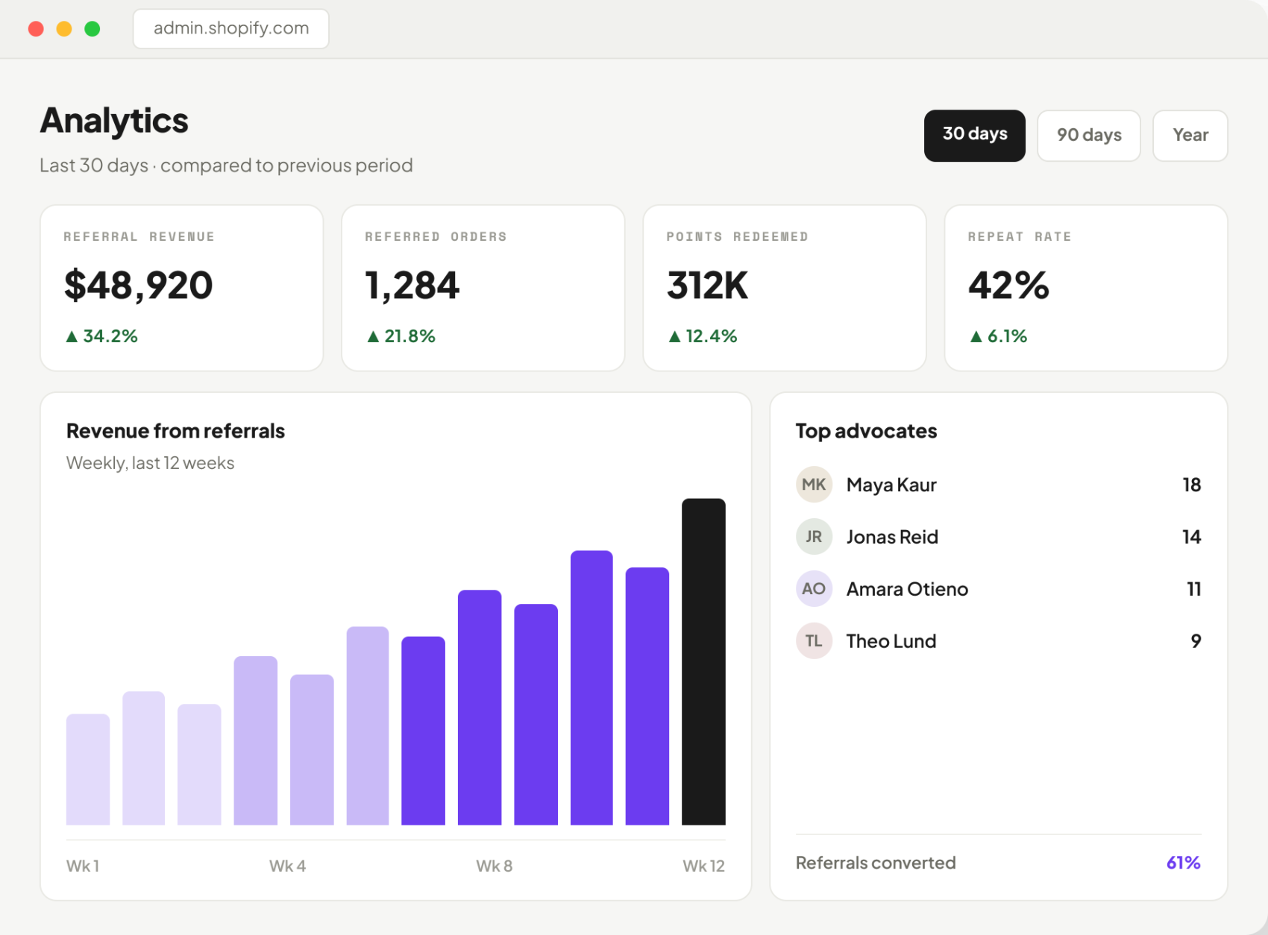1268x935 pixels.
Task: Click the 34.2% increase indicator
Action: pos(102,336)
